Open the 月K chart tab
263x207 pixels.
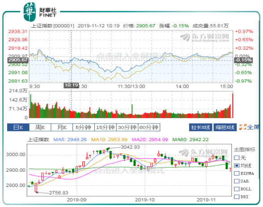(x=62, y=127)
